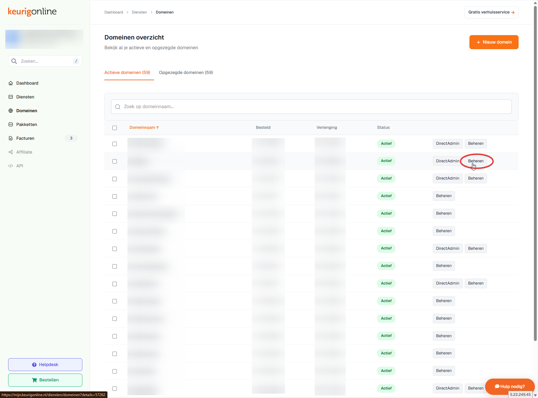Image resolution: width=538 pixels, height=398 pixels.
Task: Click Domeinen in the breadcrumb
Action: [x=165, y=12]
